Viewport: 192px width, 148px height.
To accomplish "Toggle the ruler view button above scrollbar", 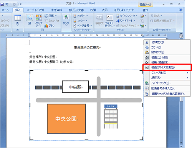I will (181, 36).
